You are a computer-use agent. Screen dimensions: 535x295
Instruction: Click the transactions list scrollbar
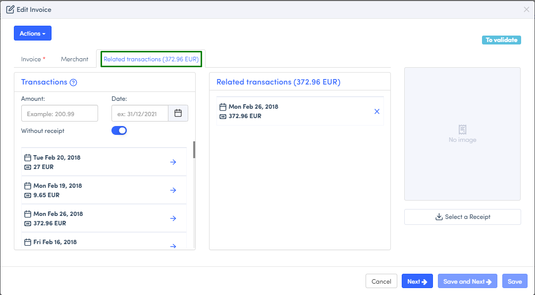pos(194,150)
